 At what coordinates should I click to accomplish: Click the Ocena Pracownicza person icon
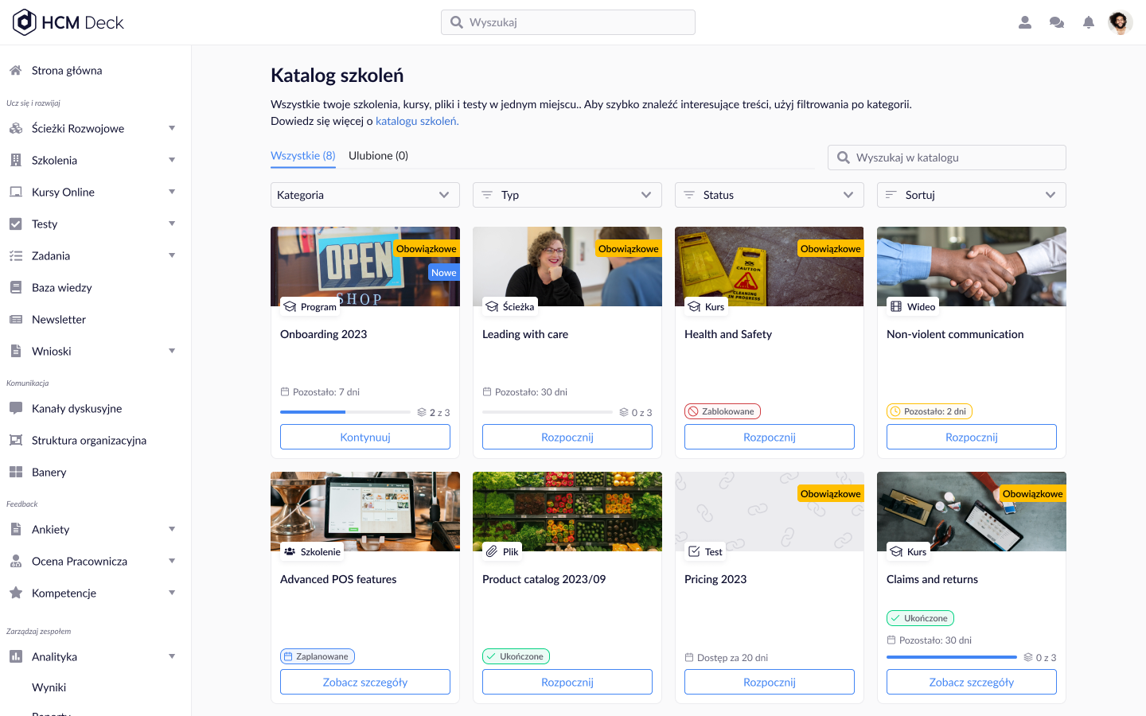point(15,561)
